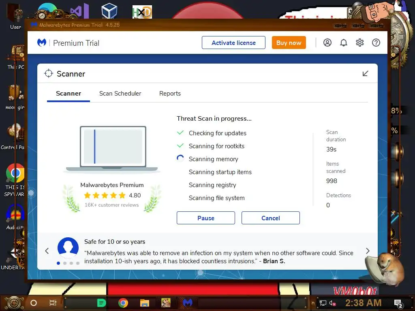Click the reviewer avatar icon
Screen dimensions: 415x311
(x=68, y=248)
